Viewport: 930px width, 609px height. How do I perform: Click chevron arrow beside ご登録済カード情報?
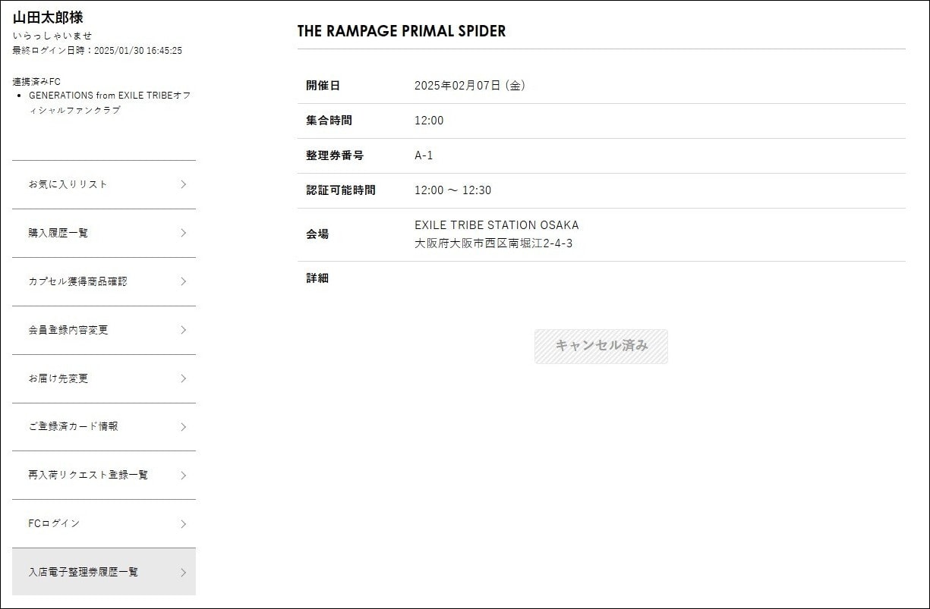pos(183,427)
